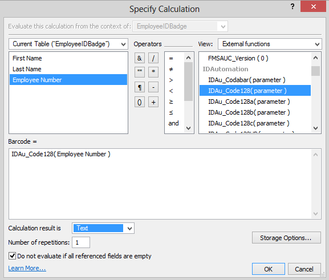Select the greater-than operator
This screenshot has width=329, height=280.
[x=171, y=80]
